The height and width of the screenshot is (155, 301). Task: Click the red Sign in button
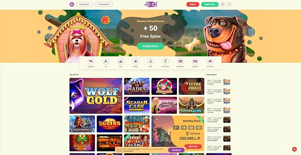click(193, 5)
